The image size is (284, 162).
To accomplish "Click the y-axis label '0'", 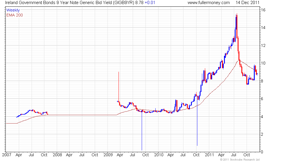I will [262, 152].
